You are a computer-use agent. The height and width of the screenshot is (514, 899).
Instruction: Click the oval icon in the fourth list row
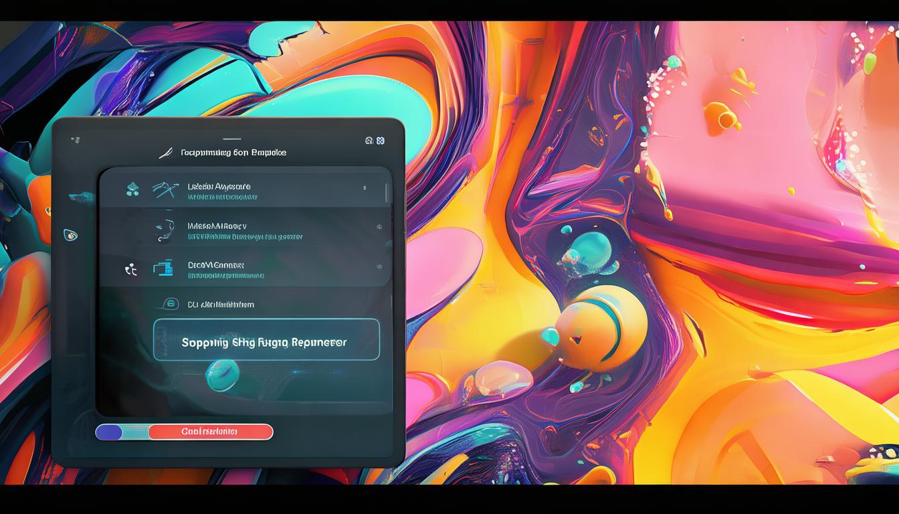[171, 304]
